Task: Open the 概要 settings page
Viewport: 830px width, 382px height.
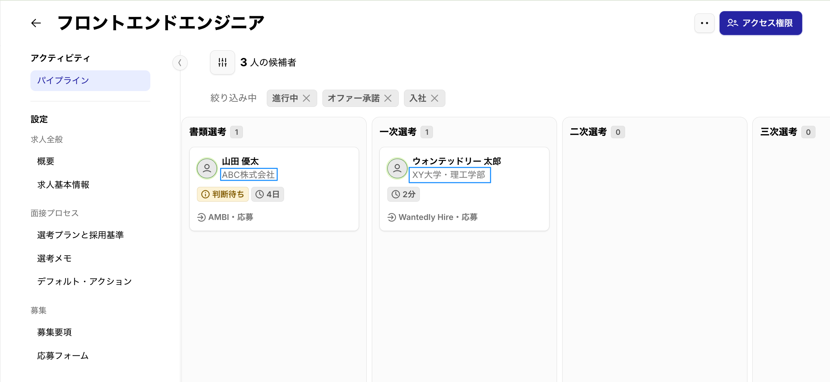Action: 46,161
